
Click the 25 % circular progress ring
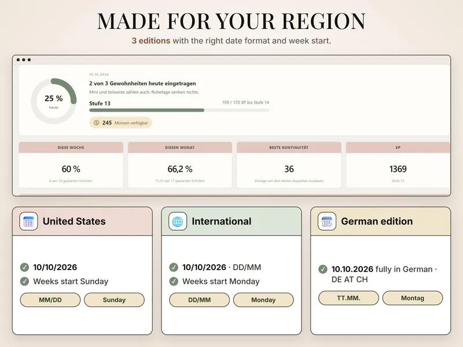tap(54, 101)
